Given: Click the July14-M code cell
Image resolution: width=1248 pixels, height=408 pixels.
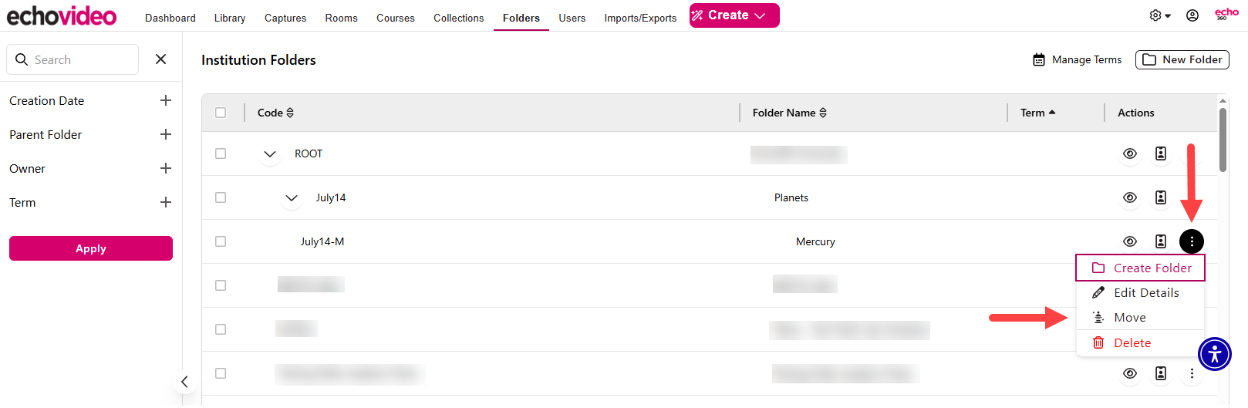Looking at the screenshot, I should 322,241.
